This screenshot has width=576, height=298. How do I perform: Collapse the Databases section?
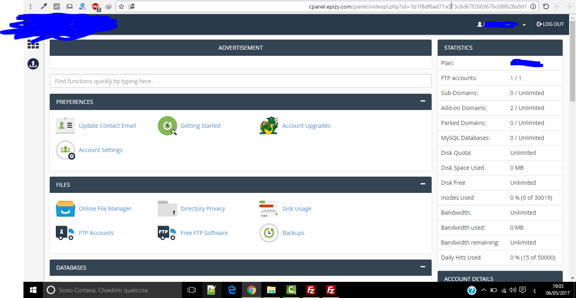click(423, 267)
